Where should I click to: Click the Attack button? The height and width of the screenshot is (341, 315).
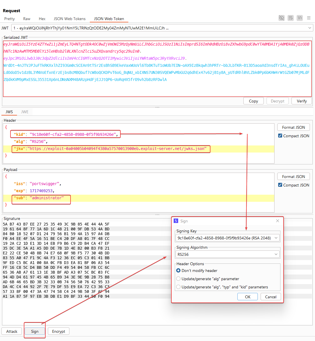pos(12,331)
